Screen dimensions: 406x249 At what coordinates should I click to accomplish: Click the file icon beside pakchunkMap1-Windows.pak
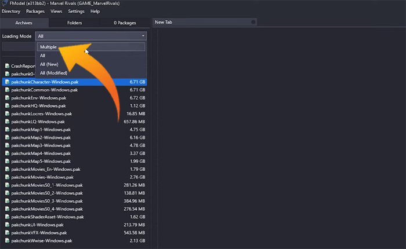tap(8, 130)
